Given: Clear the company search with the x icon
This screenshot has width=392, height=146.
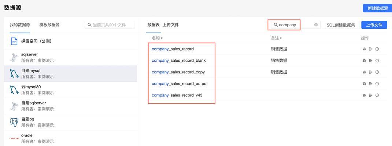Looking at the screenshot, I should tap(316, 25).
